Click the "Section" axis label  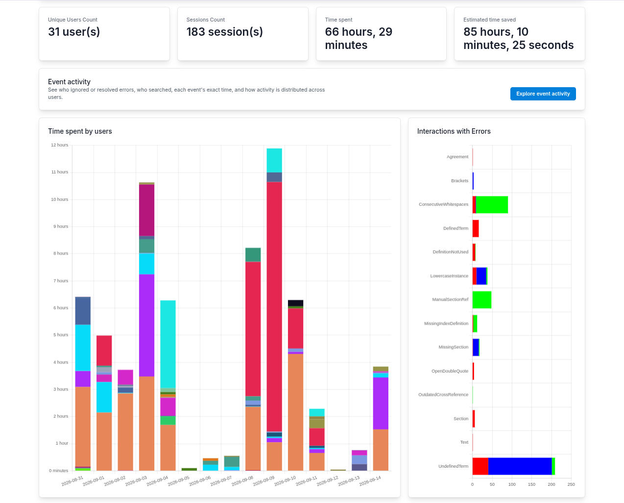[x=461, y=419]
